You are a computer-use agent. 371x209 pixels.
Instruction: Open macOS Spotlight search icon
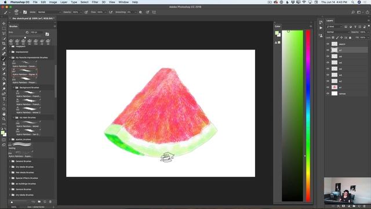[x=352, y=2]
